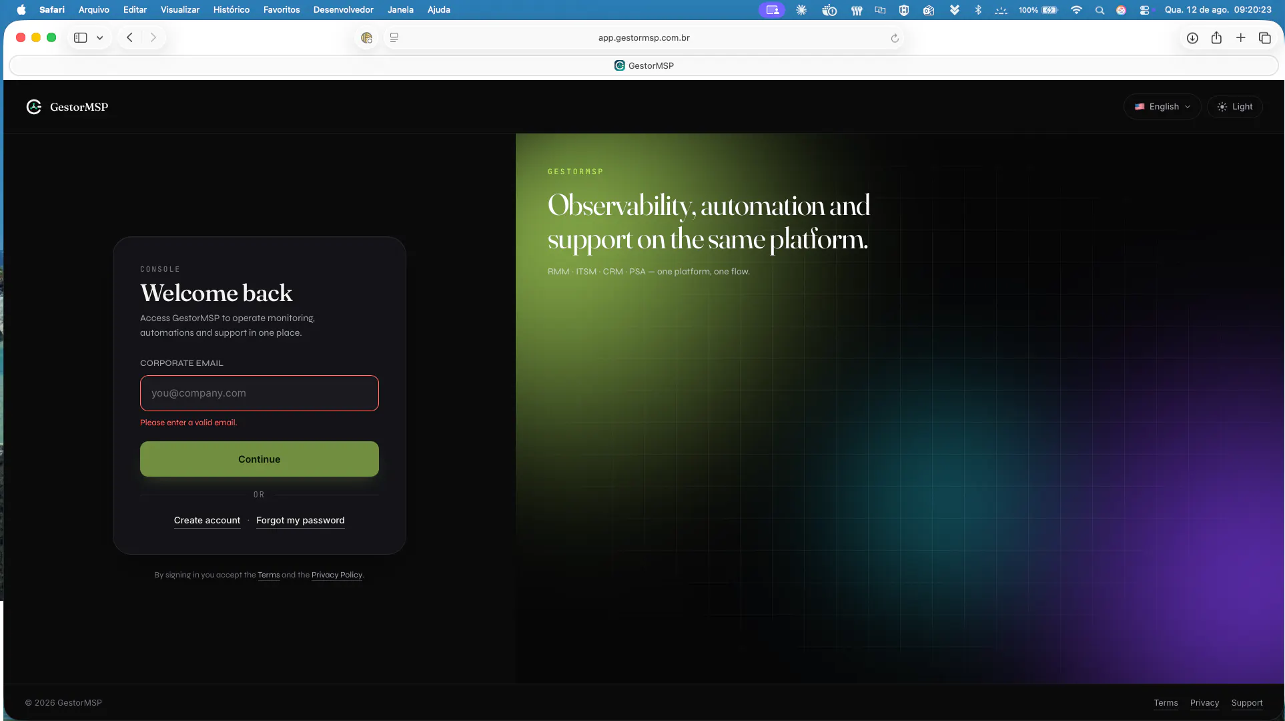Open the Editar menu

[x=135, y=9]
